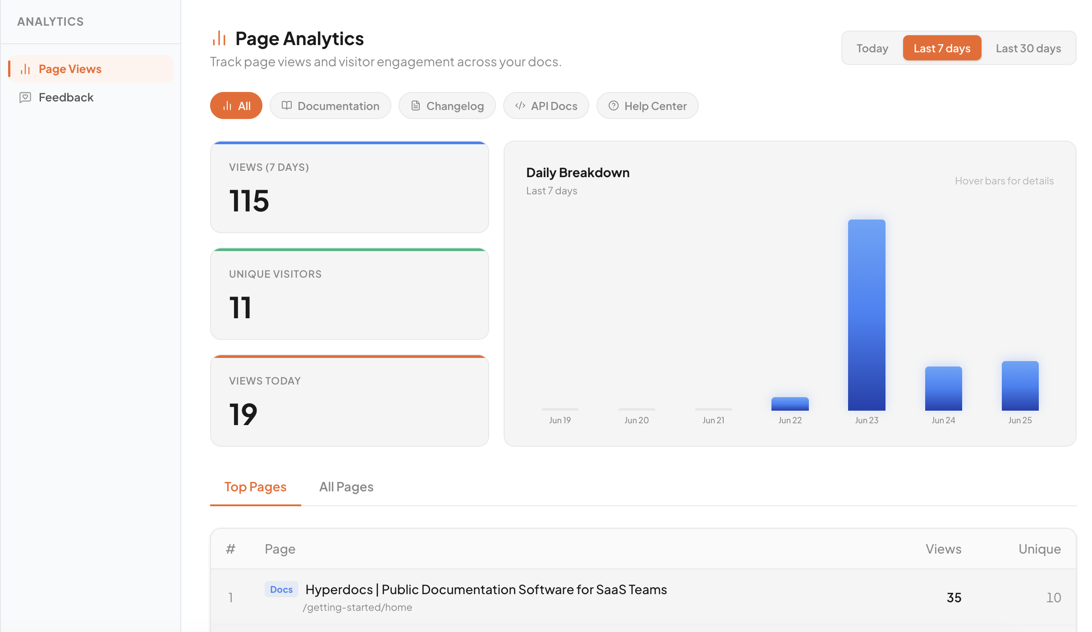Click the Daily Breakdown title
Screen dimensions: 1092x632
(578, 173)
